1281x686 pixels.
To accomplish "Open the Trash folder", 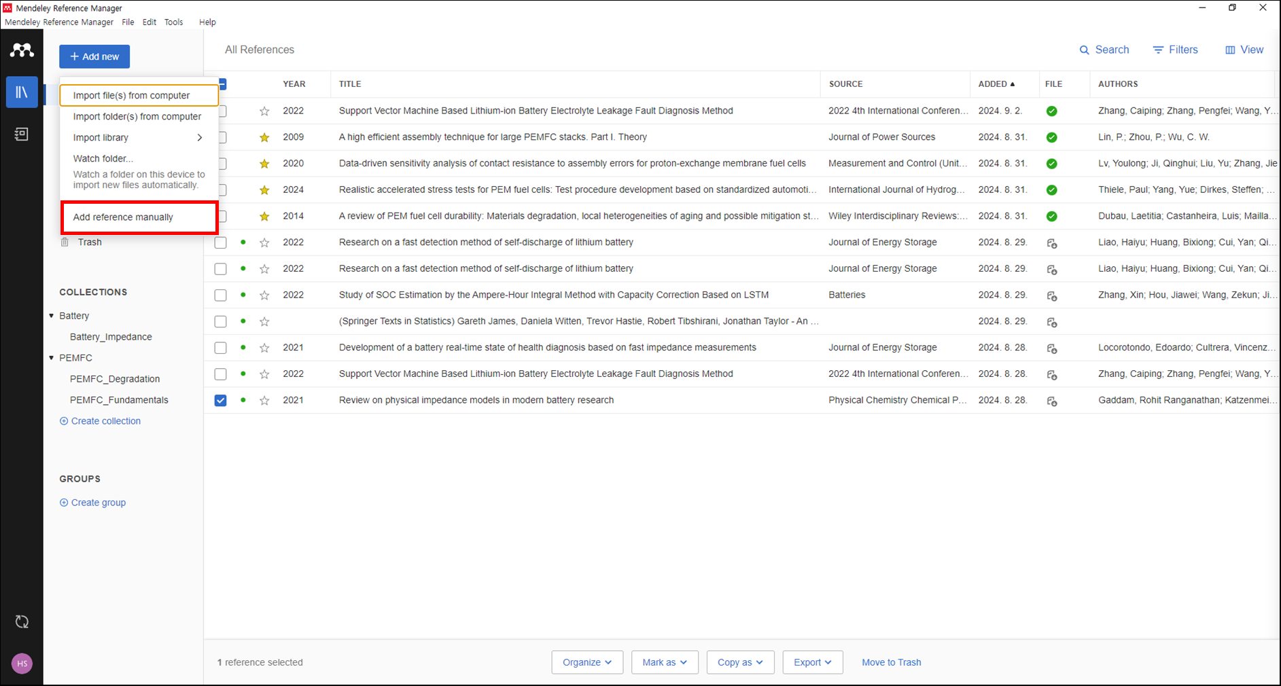I will 90,242.
